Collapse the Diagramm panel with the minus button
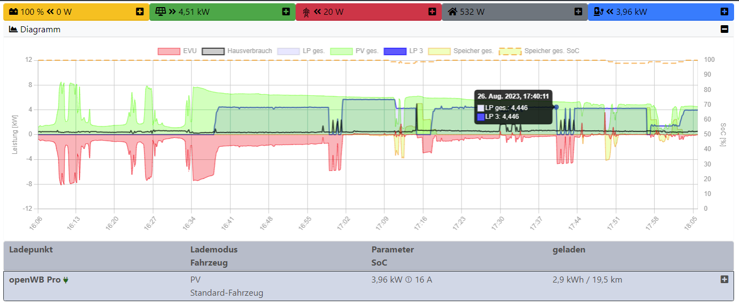 coord(724,30)
